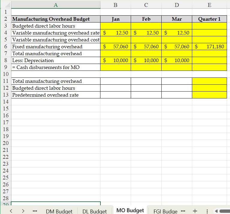Click the Jan header cell
Image resolution: width=230 pixels, height=214 pixels.
tap(115, 19)
